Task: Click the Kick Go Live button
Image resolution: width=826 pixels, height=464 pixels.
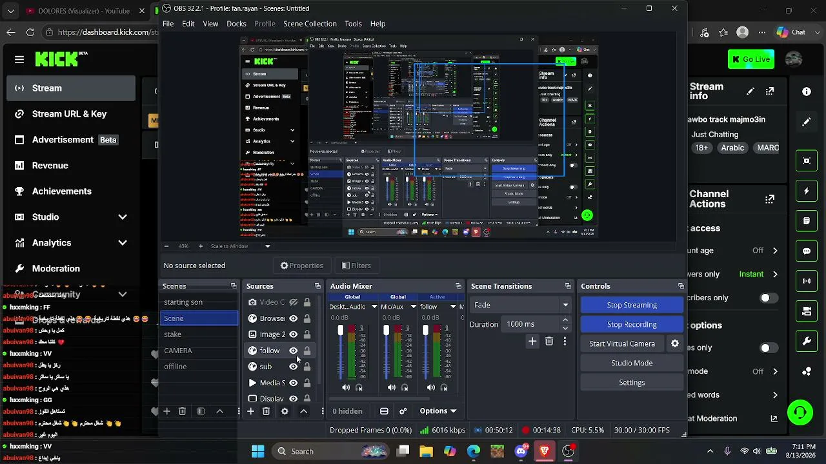Action: click(x=750, y=59)
